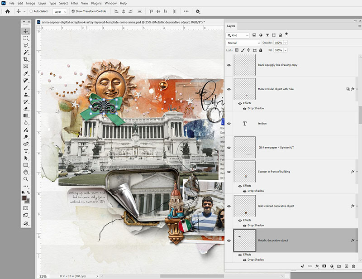Select the Eraser tool
362x279 pixels.
tap(26, 109)
